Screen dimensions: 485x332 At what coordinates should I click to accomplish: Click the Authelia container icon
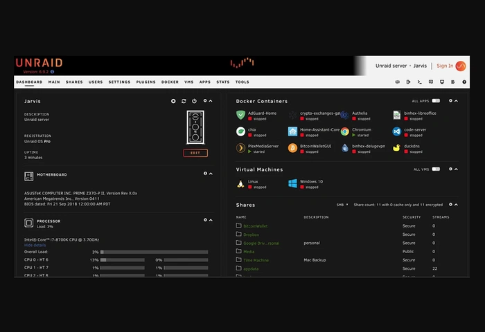[x=344, y=115]
